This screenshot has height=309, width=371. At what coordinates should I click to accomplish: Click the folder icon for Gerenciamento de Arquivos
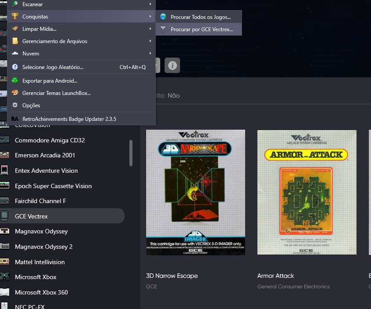(x=15, y=41)
